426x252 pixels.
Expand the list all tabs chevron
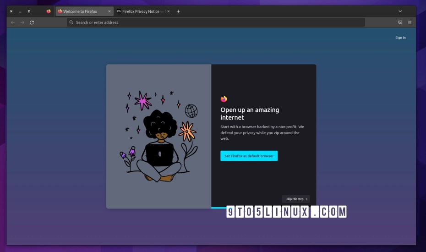[x=400, y=11]
